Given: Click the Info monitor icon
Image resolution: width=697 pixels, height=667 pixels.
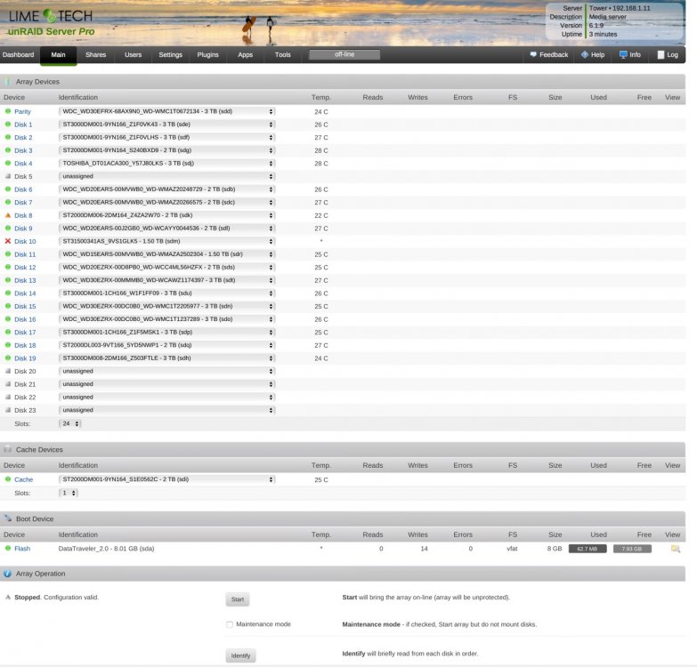Looking at the screenshot, I should coord(623,54).
